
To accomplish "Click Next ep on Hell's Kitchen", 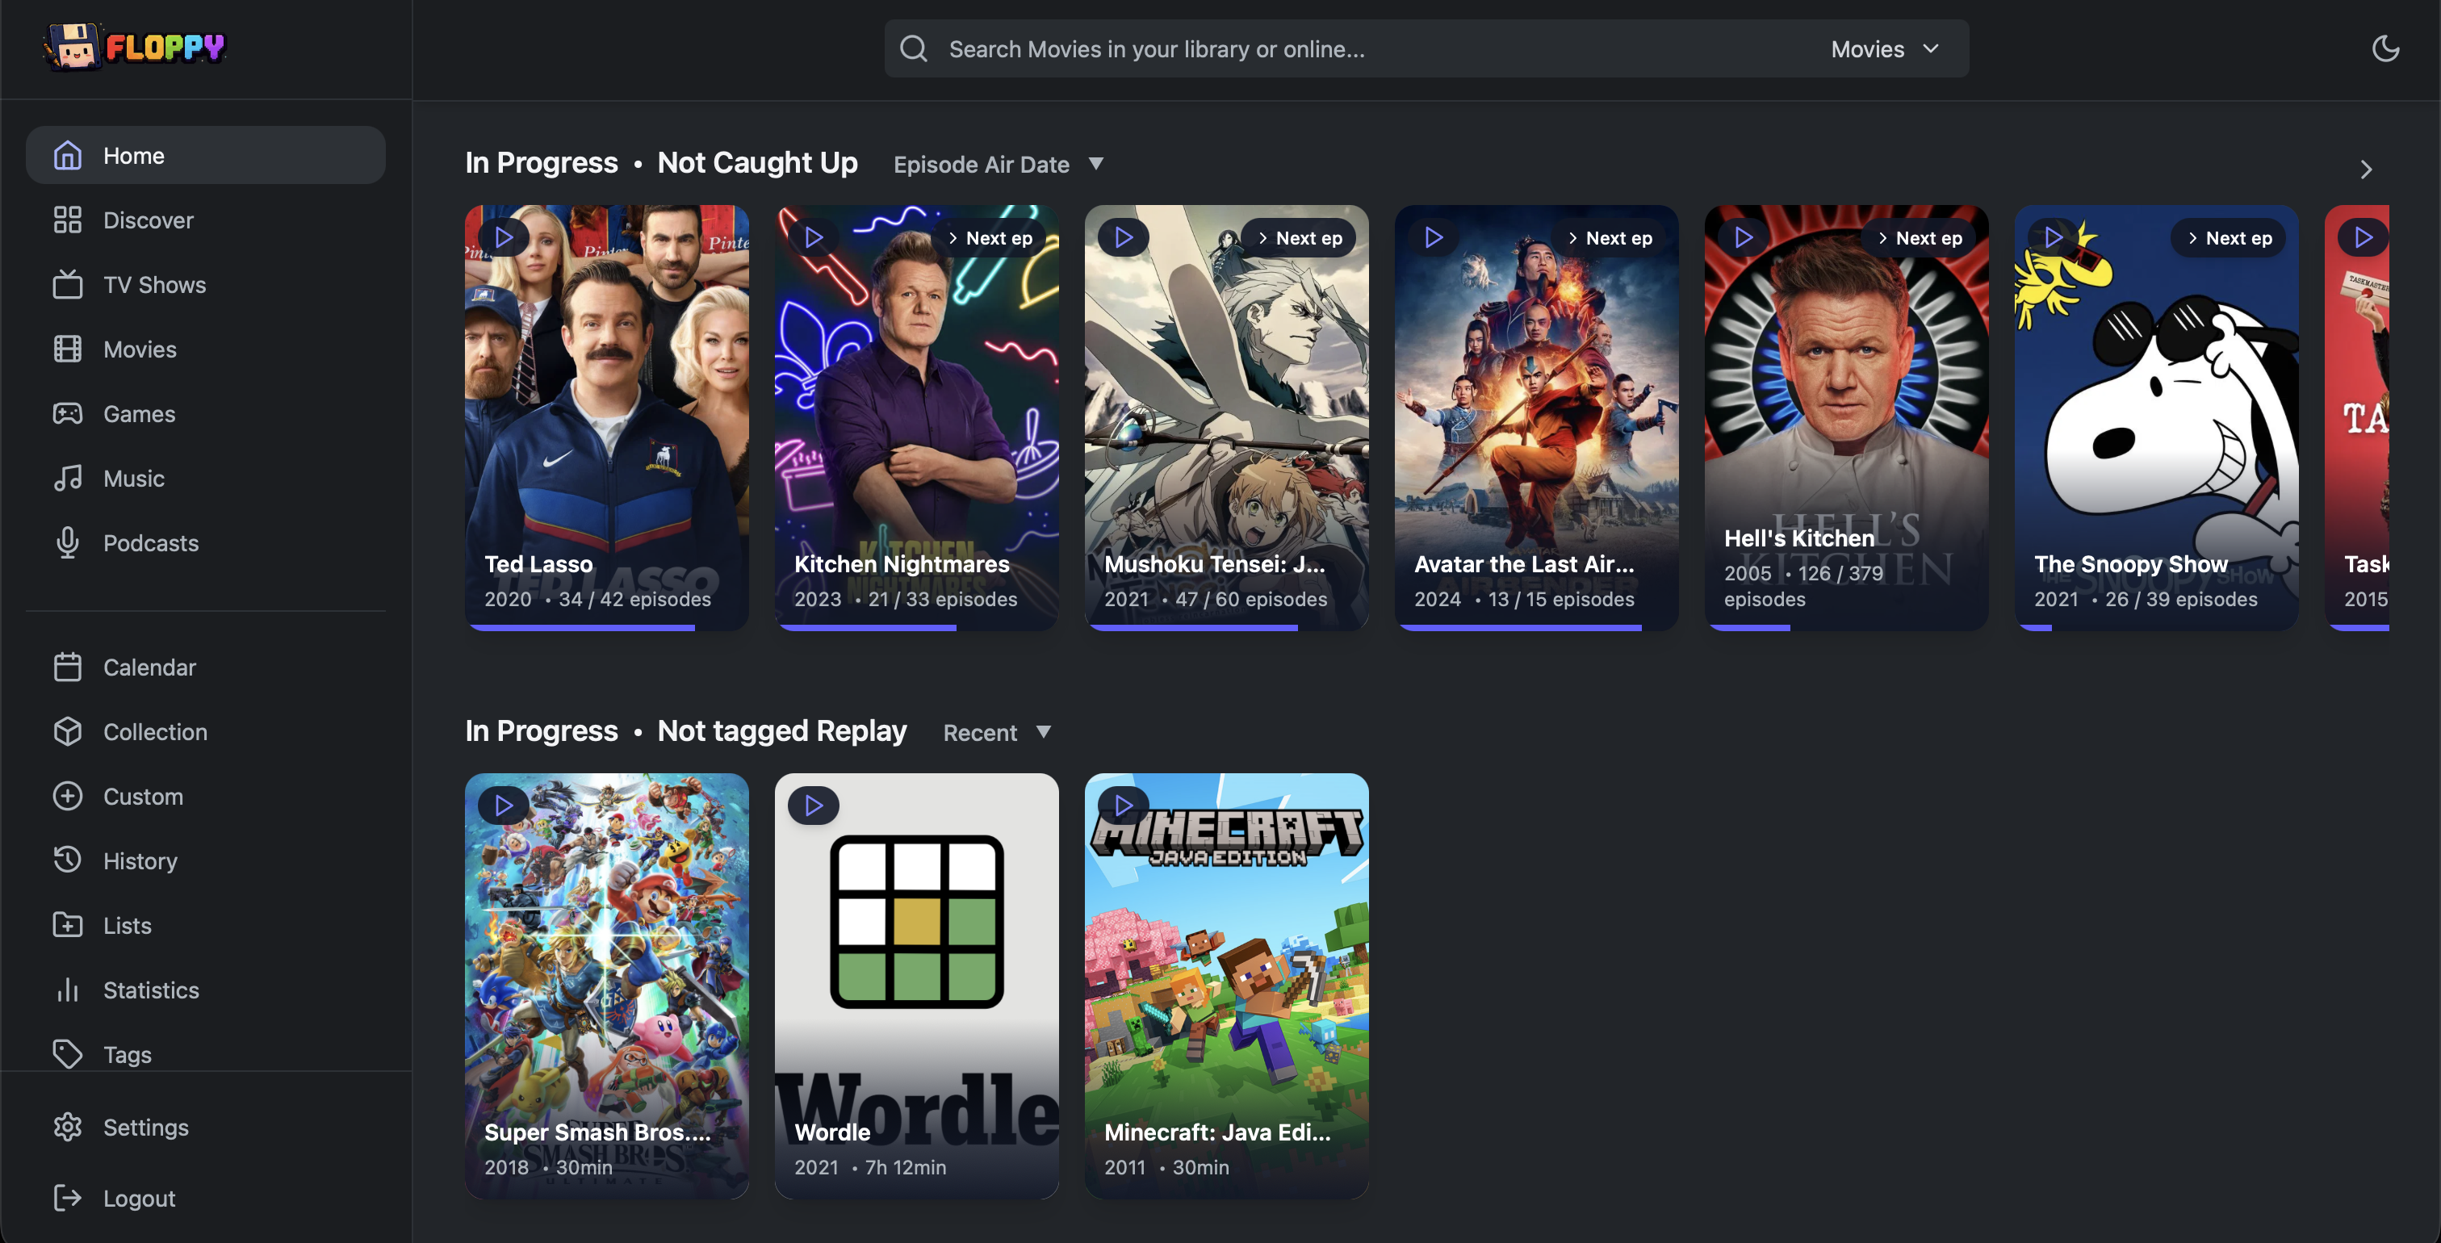I will (x=1918, y=238).
